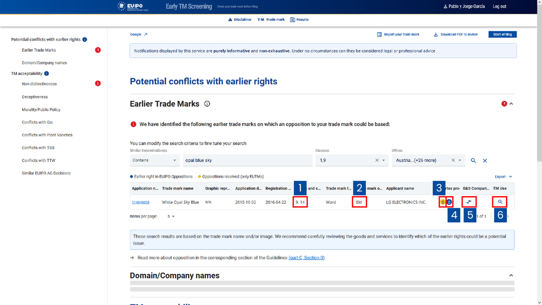This screenshot has height=305, width=542.
Task: Click the EUIPO logo in header
Action: point(133,6)
